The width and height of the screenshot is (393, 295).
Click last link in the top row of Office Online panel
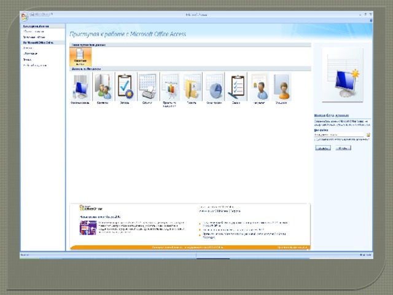click(235, 211)
